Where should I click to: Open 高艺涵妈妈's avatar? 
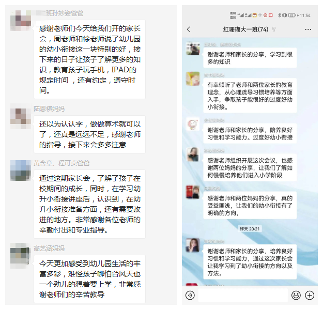(20, 256)
